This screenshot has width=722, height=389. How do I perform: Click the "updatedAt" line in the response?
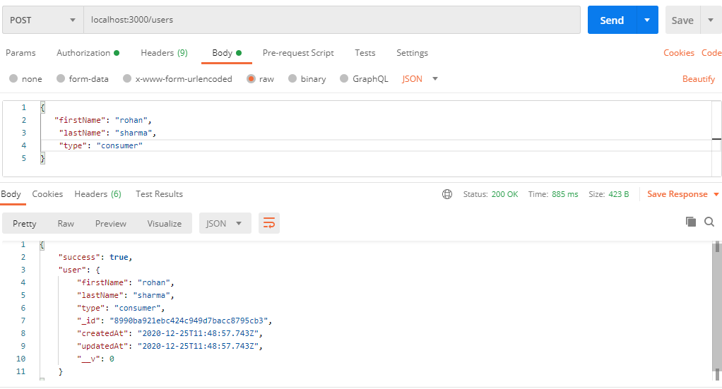tap(170, 346)
